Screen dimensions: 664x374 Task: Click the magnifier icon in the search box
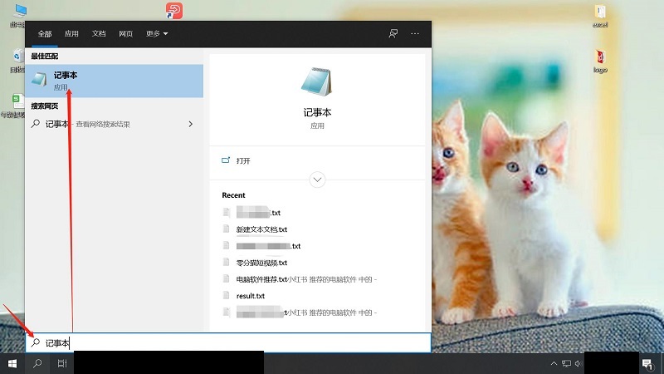(x=36, y=342)
